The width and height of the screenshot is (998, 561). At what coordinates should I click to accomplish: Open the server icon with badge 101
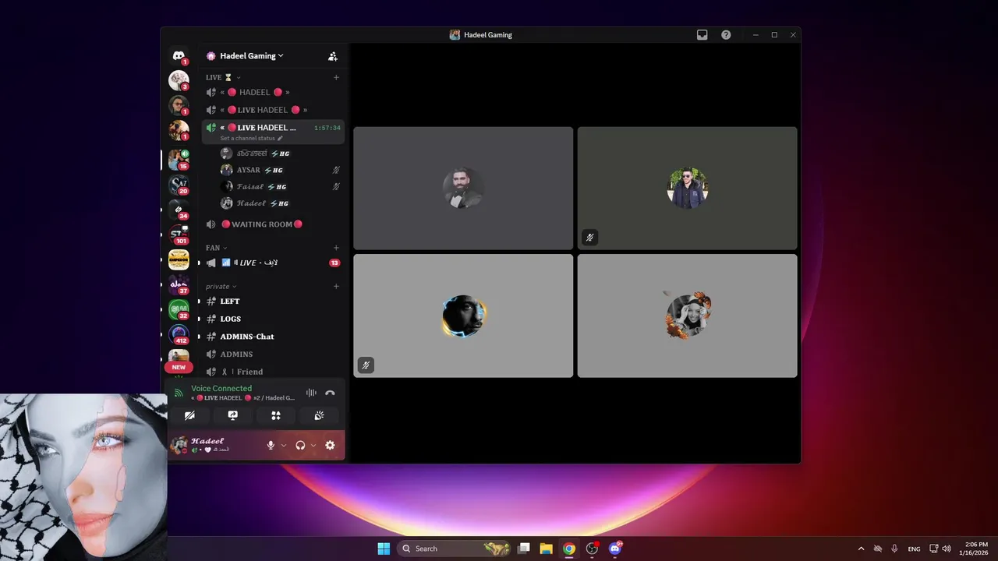pyautogui.click(x=179, y=235)
